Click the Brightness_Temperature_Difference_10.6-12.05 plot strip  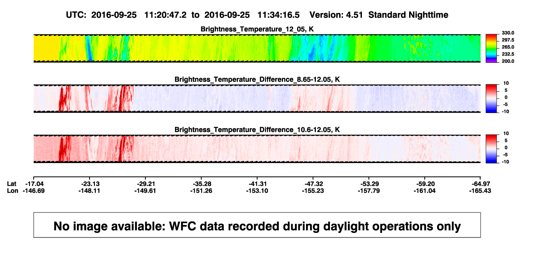click(257, 149)
